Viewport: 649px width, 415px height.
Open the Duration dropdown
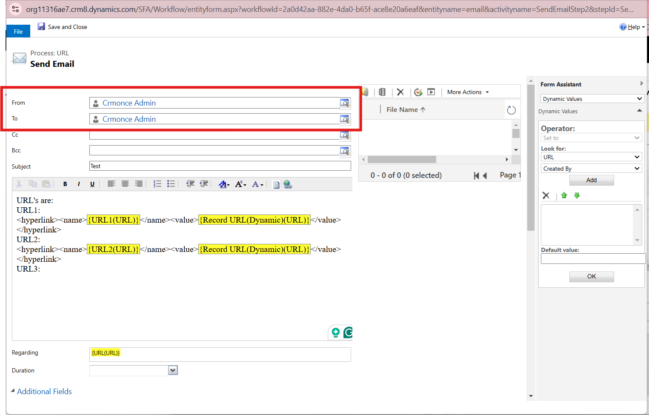click(x=173, y=370)
